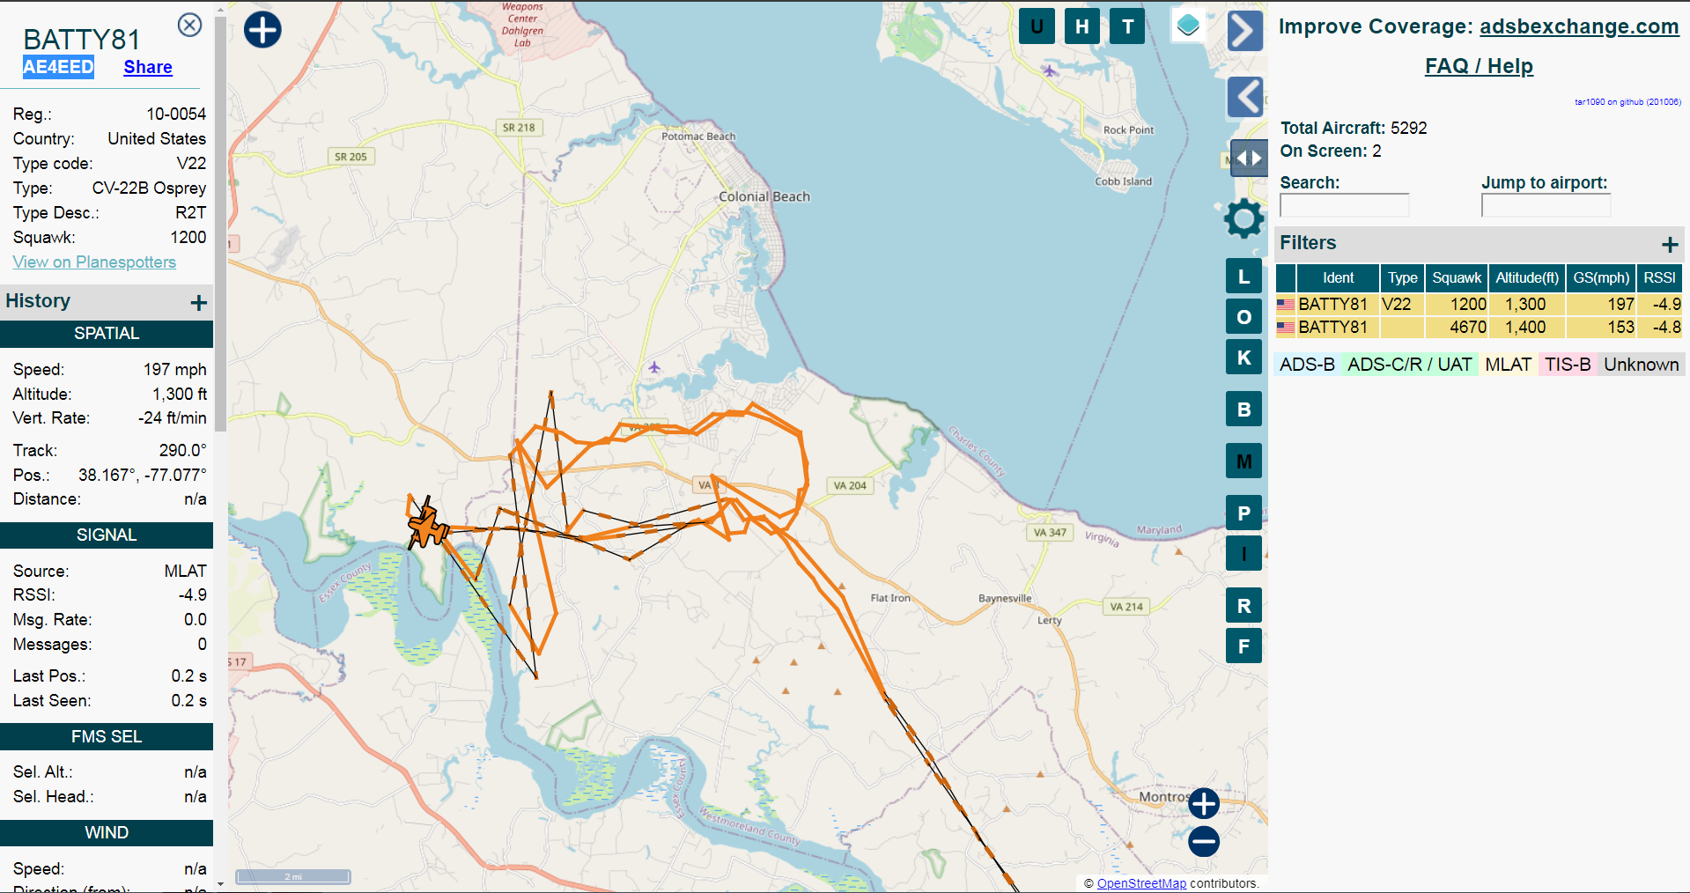Screen dimensions: 1690x893
Task: Toggle the P map button
Action: coord(1244,513)
